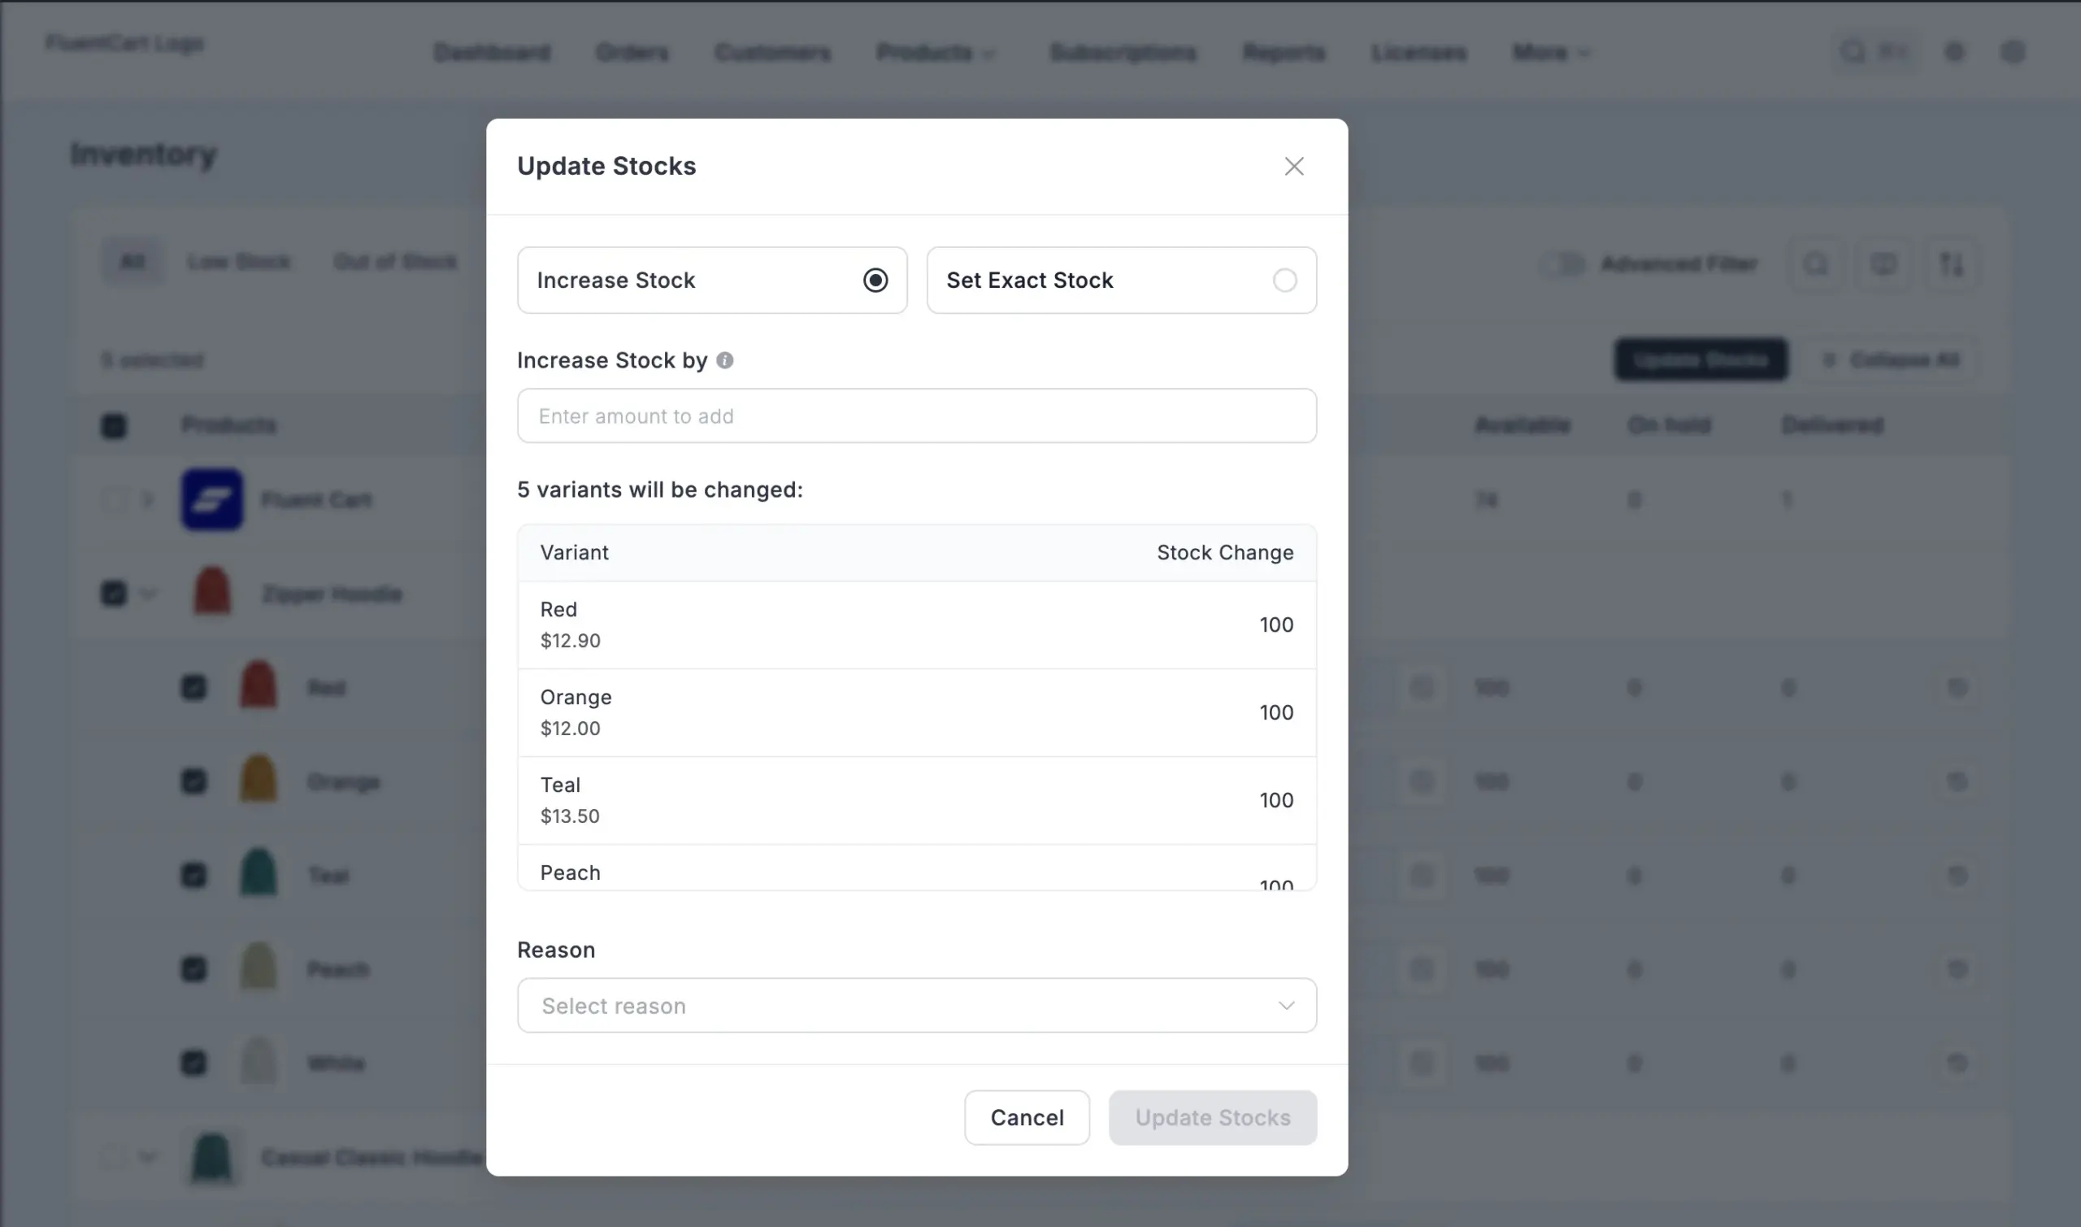Close the Update Stocks dialog

1294,166
